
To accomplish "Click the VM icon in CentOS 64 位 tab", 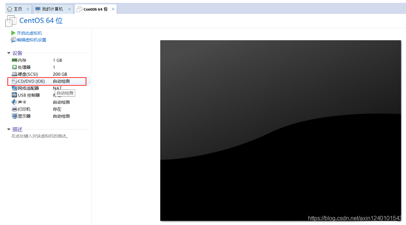I will (79, 9).
